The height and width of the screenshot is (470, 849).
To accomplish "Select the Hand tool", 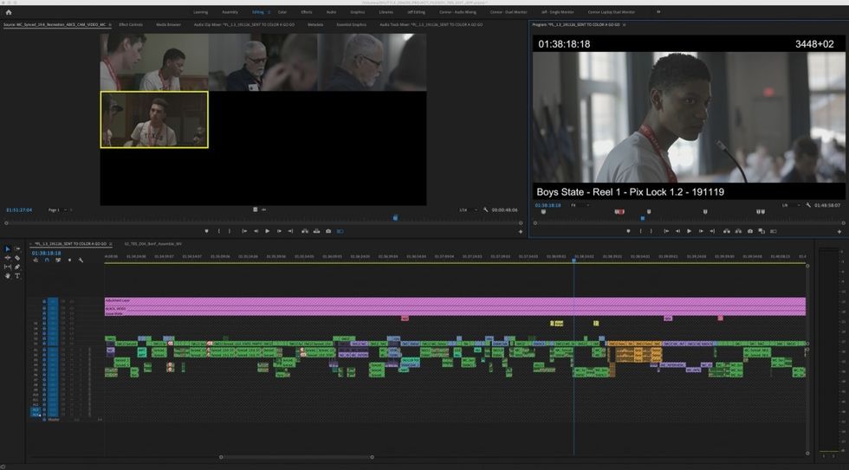I will pyautogui.click(x=8, y=276).
